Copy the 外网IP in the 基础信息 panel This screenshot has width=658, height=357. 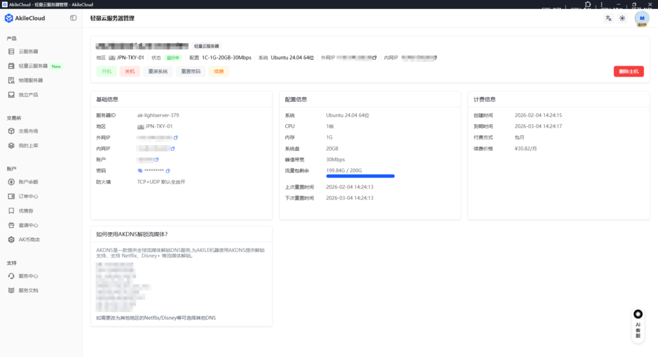(175, 138)
